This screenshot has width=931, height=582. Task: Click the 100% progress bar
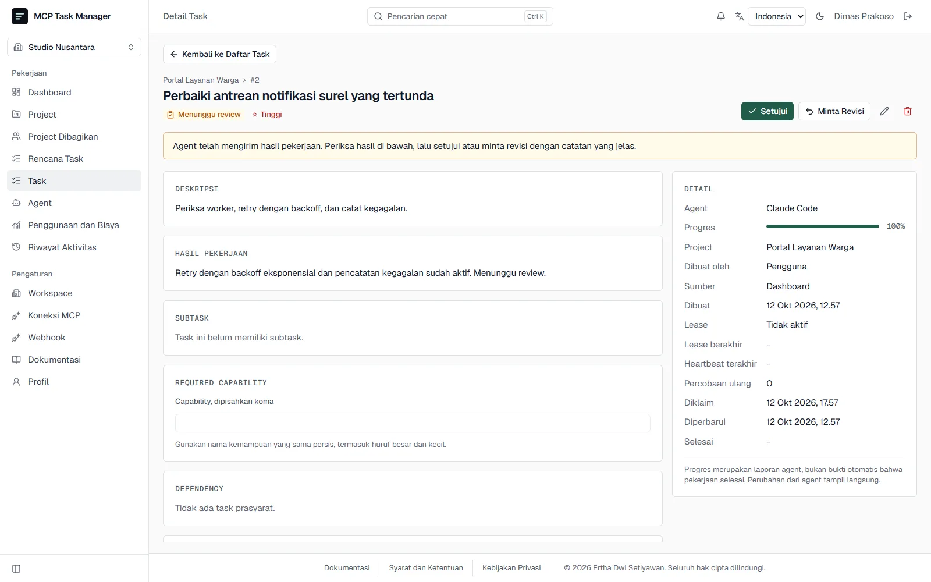(823, 226)
